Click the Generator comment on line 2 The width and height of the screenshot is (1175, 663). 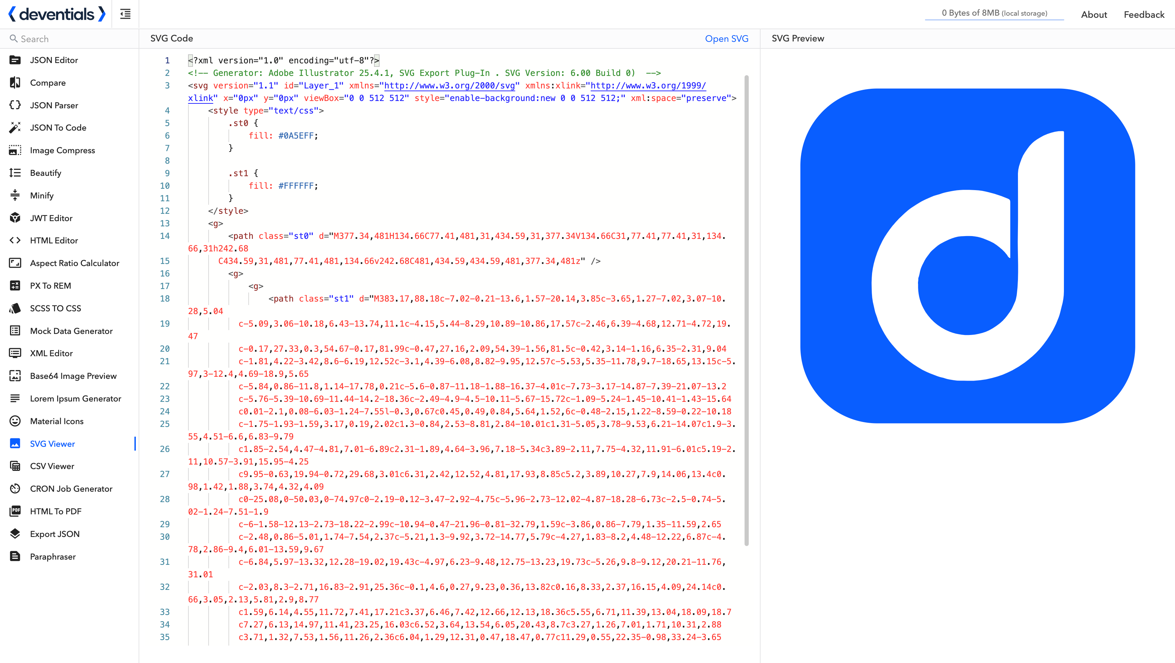(424, 73)
